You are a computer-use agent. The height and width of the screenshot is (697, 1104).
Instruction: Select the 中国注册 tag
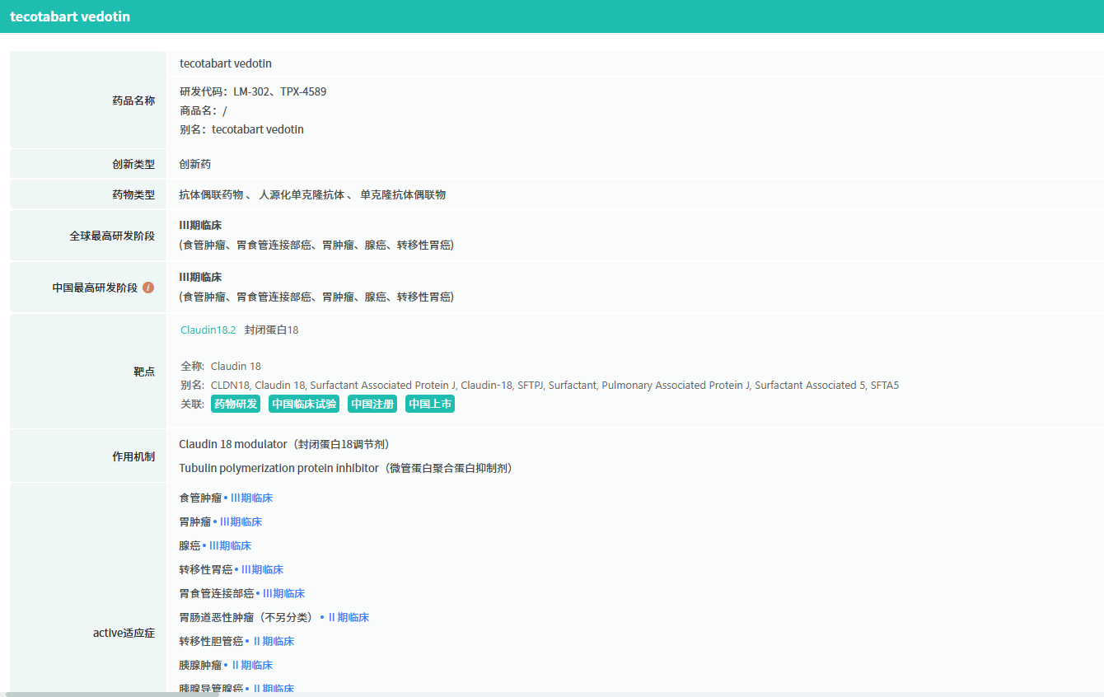click(372, 404)
